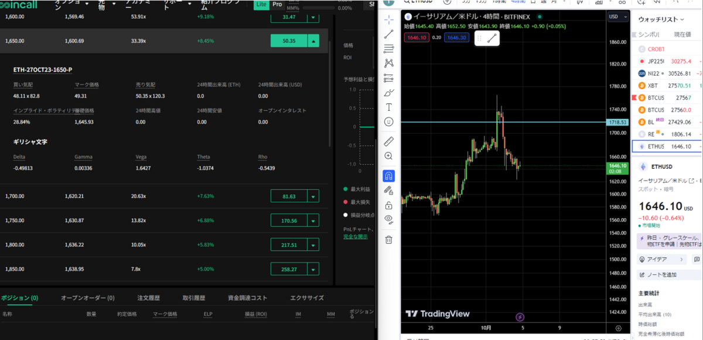Toggle lock all drawing tools
Viewport: 703px width, 340px height.
[389, 205]
